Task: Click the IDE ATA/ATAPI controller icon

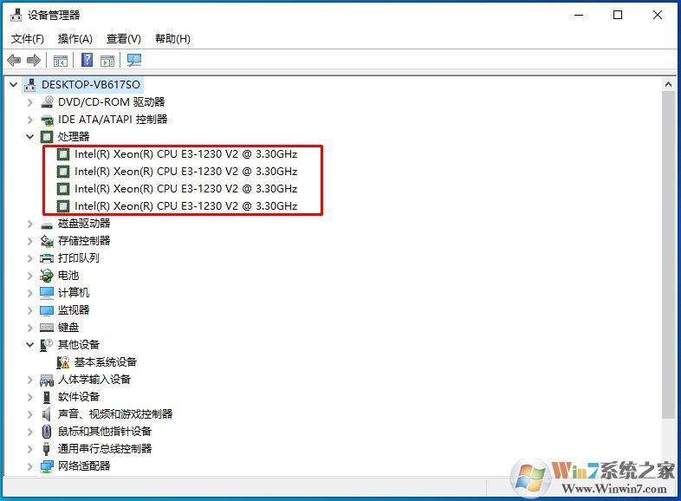Action: coord(47,120)
